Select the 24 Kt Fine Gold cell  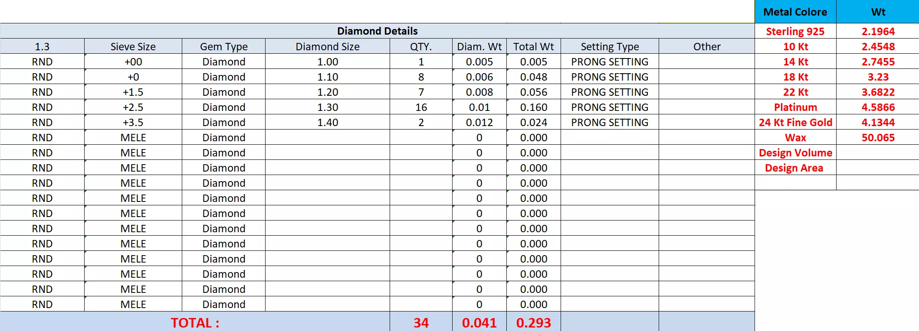pos(795,122)
